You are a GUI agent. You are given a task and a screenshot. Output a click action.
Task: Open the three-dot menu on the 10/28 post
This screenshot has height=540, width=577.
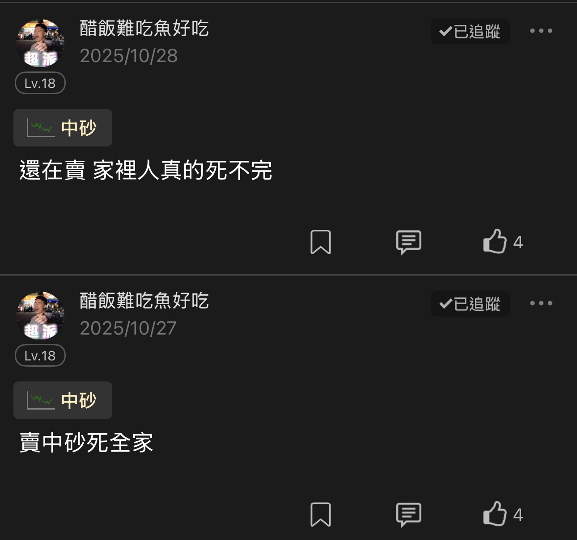tap(541, 31)
